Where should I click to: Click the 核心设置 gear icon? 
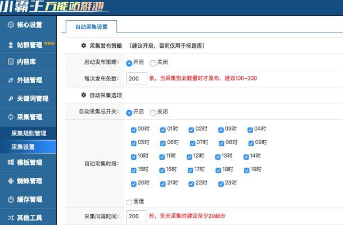11,25
